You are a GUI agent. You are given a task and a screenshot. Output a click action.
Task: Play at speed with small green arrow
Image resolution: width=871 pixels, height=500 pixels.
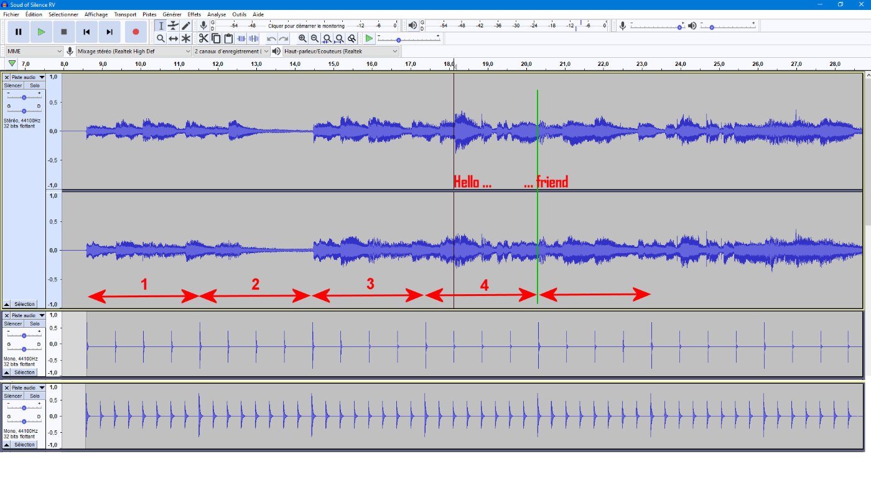point(369,39)
